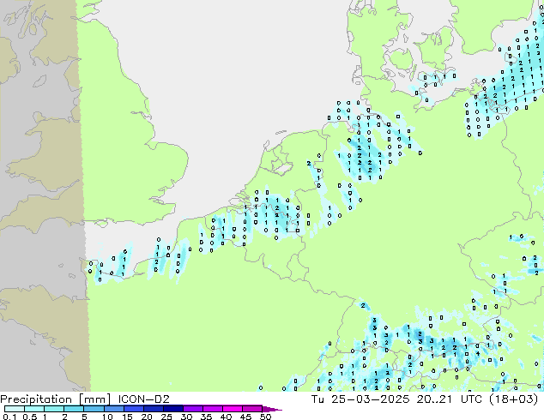
Task: Click the "[mm]" unit label
Action: point(95,399)
